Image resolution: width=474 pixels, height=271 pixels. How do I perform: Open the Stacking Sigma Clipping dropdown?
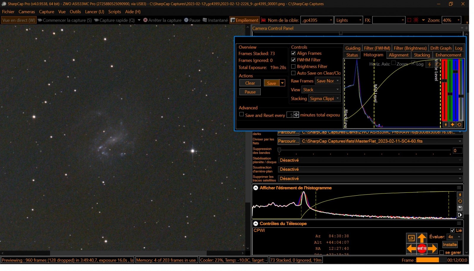pyautogui.click(x=324, y=98)
